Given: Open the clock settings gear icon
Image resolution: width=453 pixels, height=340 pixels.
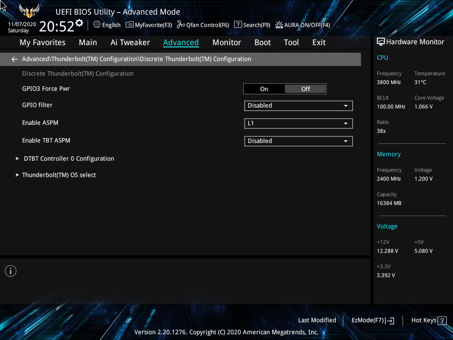Looking at the screenshot, I should tap(79, 23).
